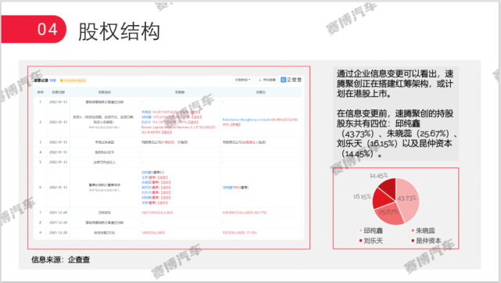Select row 7 date 2021-12-28
This screenshot has height=283, width=501.
(58, 213)
